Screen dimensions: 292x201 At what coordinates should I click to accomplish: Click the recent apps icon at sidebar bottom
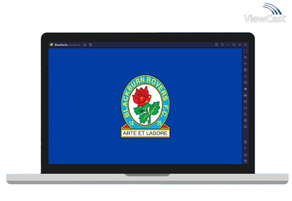(x=245, y=161)
